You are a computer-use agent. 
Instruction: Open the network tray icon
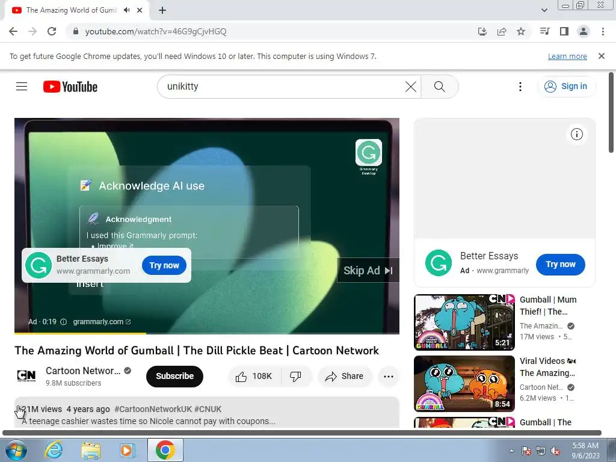coord(541,451)
